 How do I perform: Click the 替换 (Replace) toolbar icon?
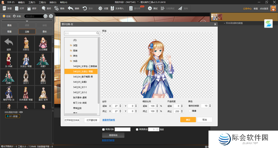tap(56, 8)
